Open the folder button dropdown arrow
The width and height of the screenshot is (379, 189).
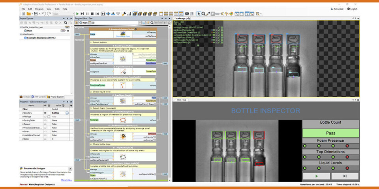[x=32, y=14]
